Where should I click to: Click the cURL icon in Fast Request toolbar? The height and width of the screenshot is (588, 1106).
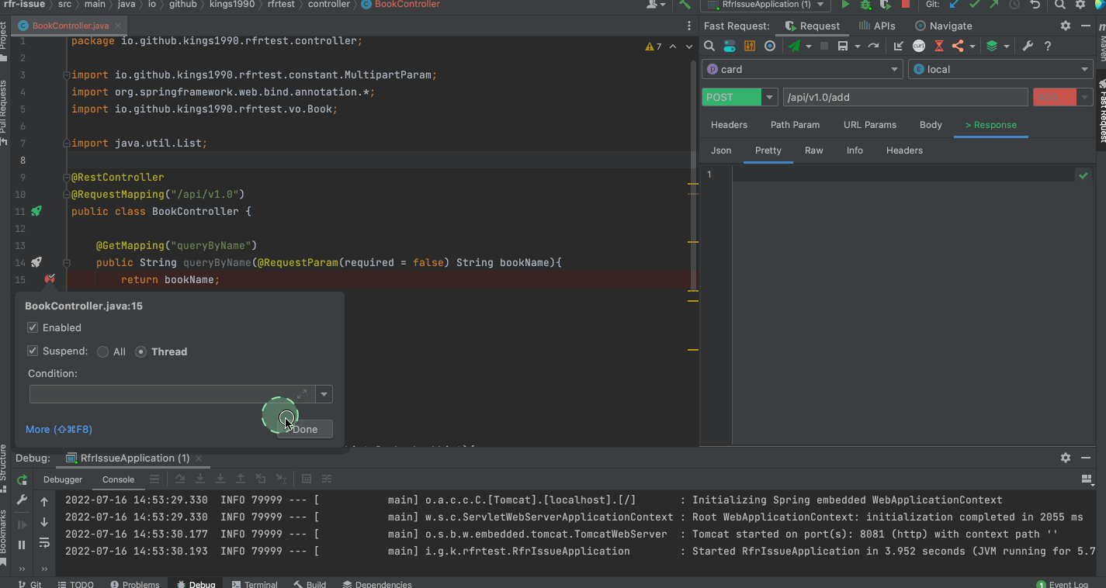pos(919,47)
